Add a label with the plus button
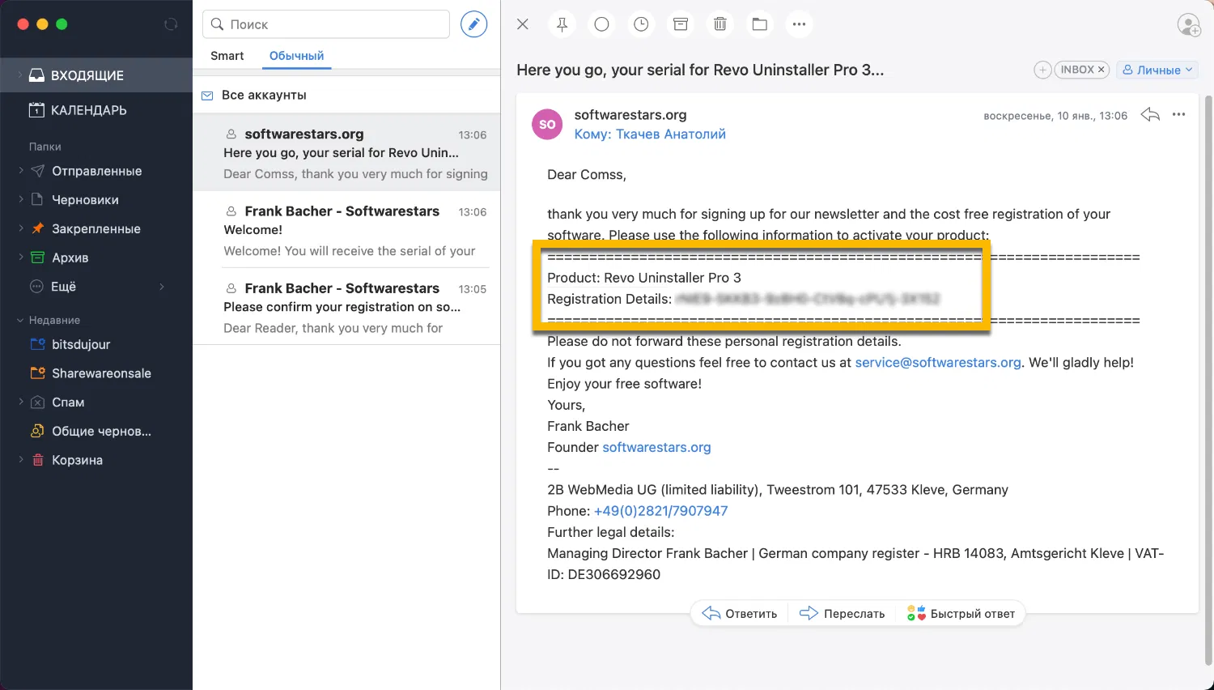Screen dimensions: 1214x690 point(1043,70)
